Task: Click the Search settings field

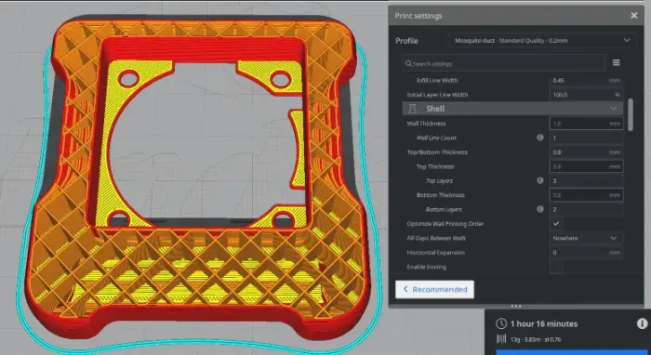Action: (x=504, y=63)
